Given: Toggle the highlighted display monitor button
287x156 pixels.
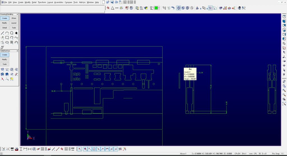Looking at the screenshot, I should coord(210,8).
